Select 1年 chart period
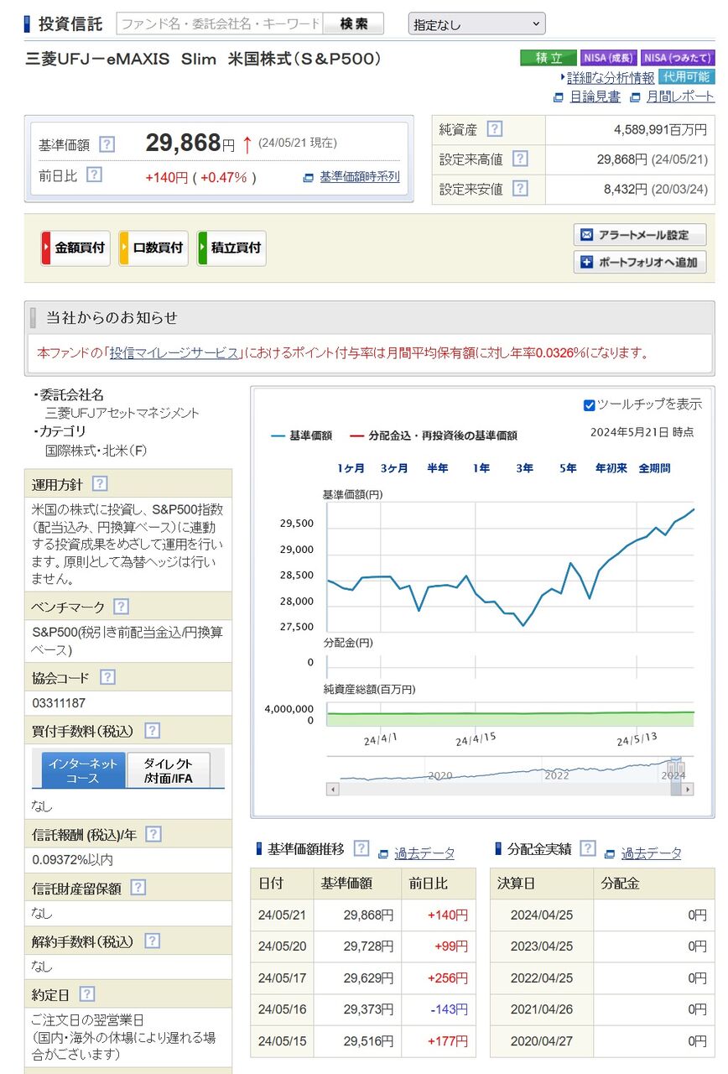The width and height of the screenshot is (728, 1074). (481, 468)
